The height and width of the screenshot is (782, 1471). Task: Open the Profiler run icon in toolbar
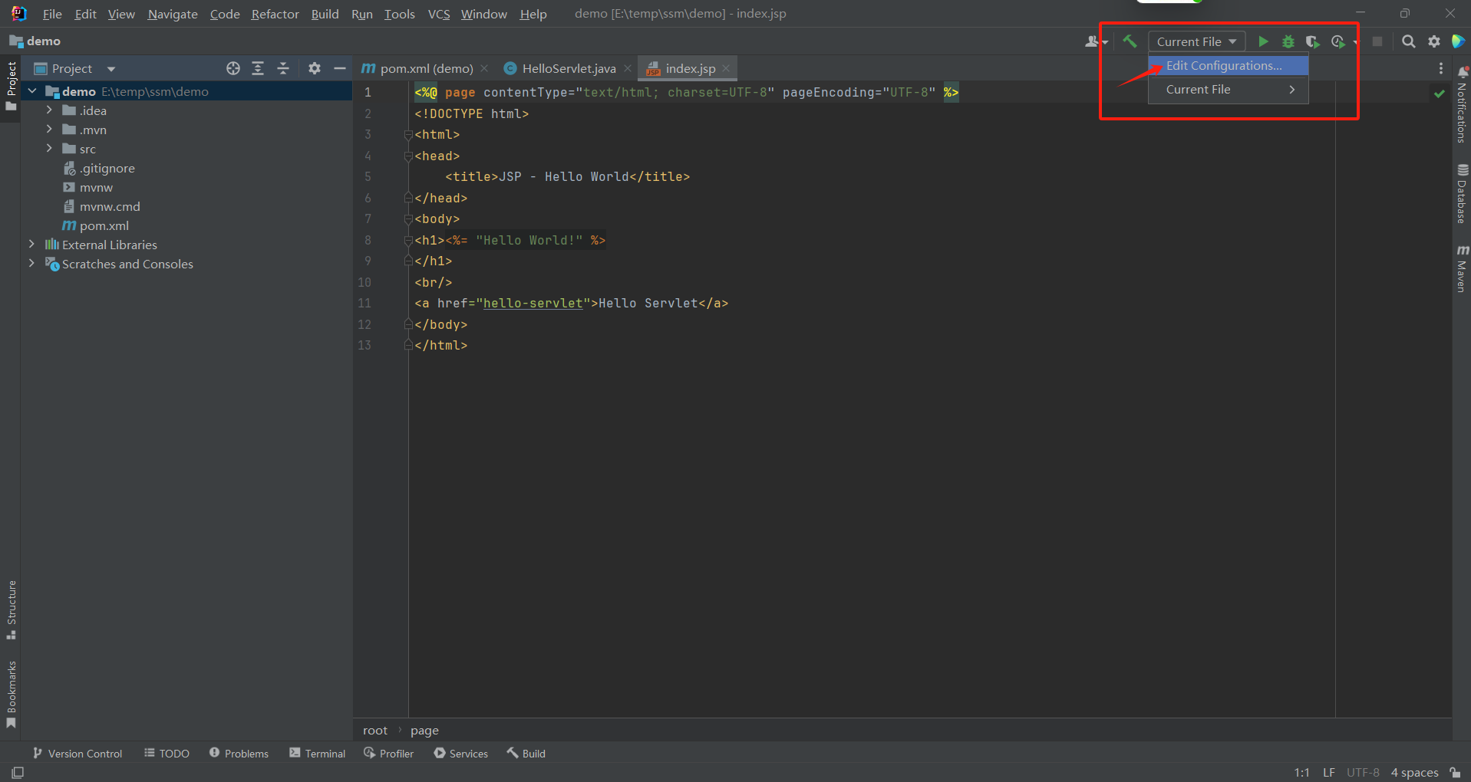(x=1337, y=41)
